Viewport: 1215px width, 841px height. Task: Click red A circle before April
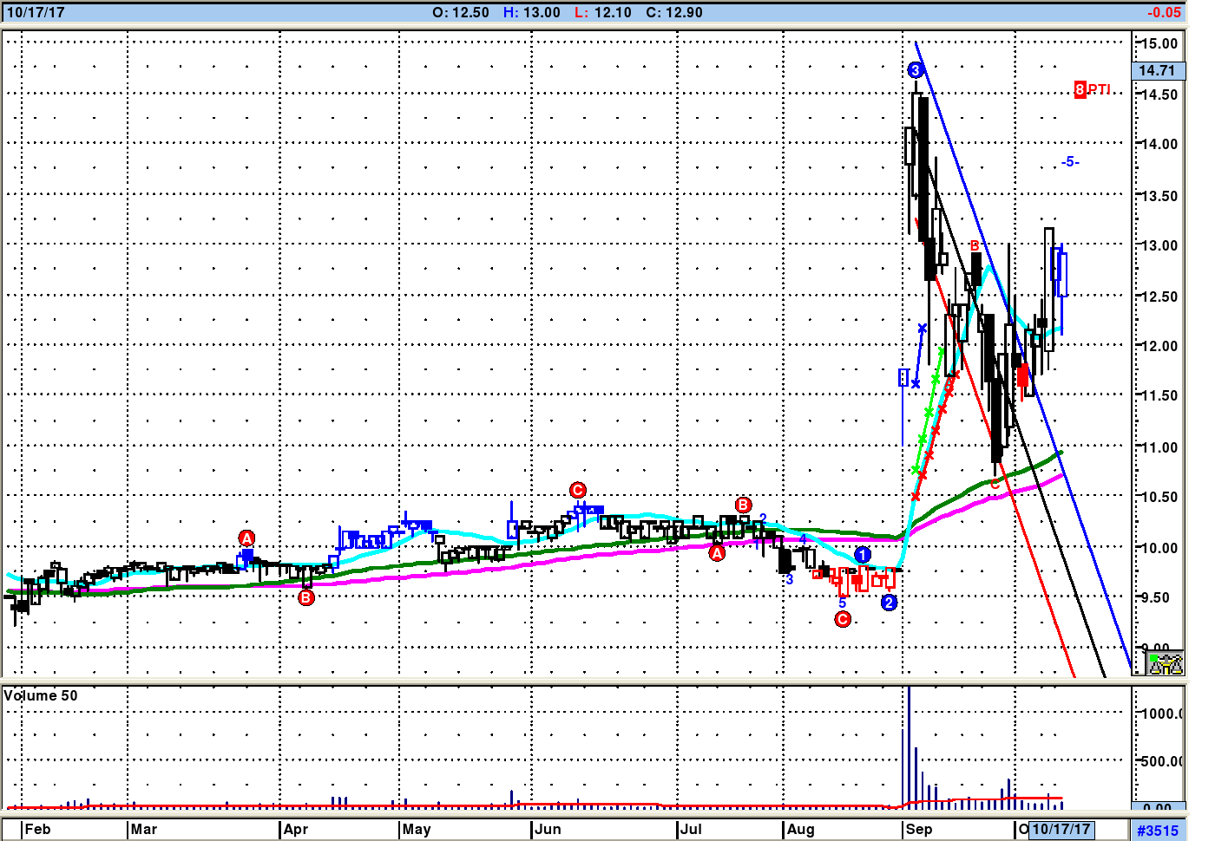246,538
